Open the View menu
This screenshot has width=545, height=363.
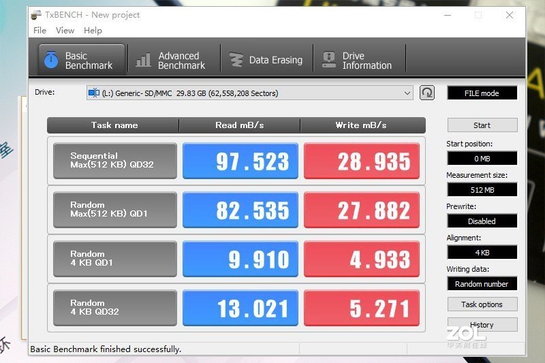pos(65,31)
